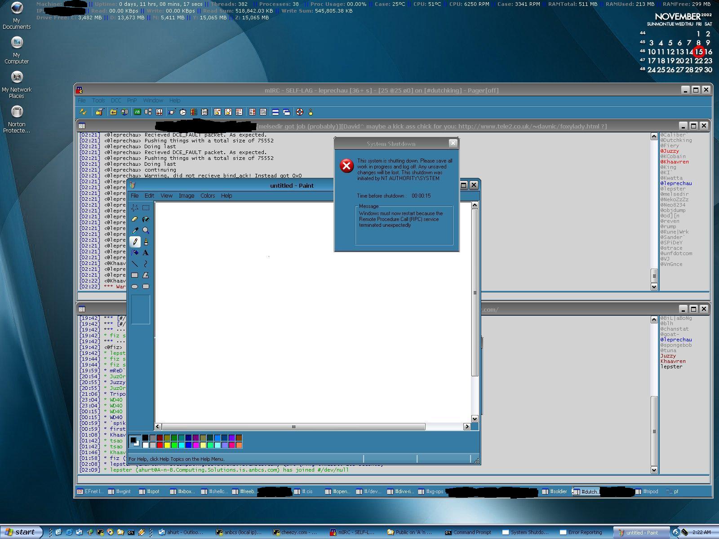Choose the straight Line tool in Paint
Viewport: 719px width, 539px height.
coord(134,264)
